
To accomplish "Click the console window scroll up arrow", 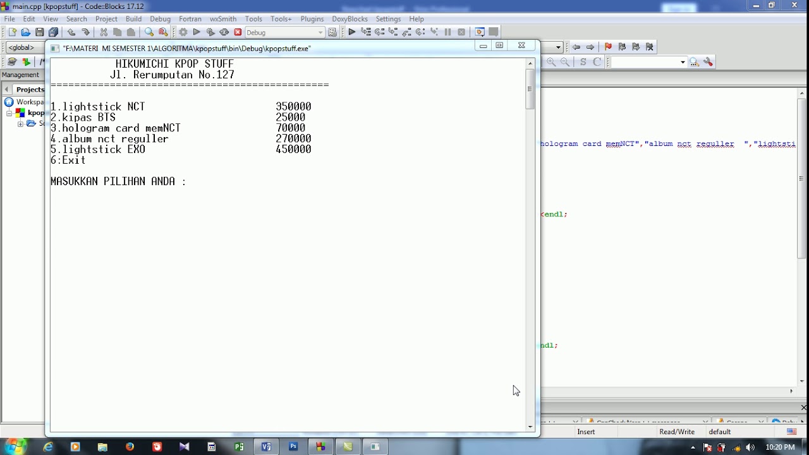I will point(530,63).
